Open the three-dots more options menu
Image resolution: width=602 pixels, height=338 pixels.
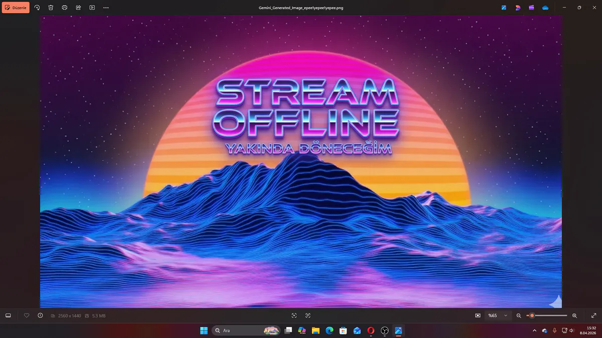click(106, 8)
